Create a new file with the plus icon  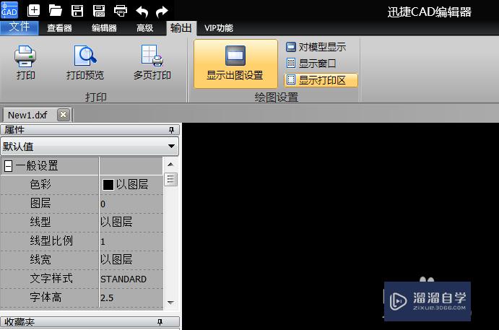33,11
